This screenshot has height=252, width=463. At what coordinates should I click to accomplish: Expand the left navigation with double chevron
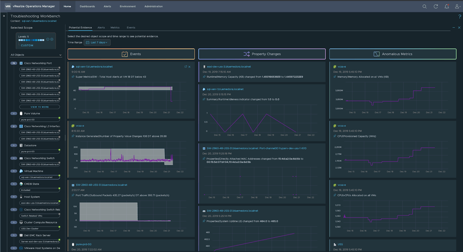tap(4, 16)
